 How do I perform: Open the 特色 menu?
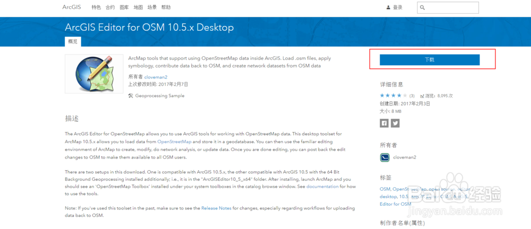tap(96, 7)
